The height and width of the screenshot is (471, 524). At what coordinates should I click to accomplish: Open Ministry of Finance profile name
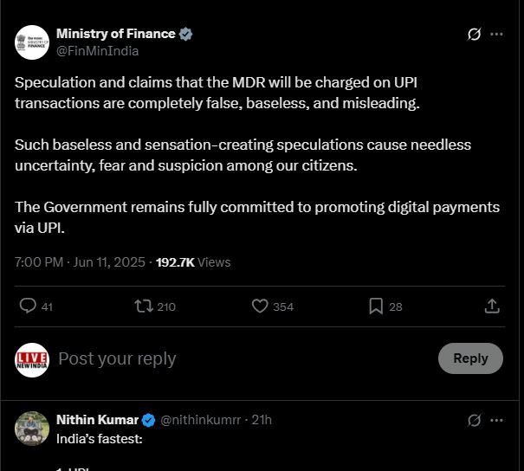115,34
